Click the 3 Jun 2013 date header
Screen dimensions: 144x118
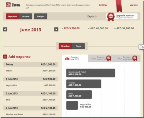31,94
